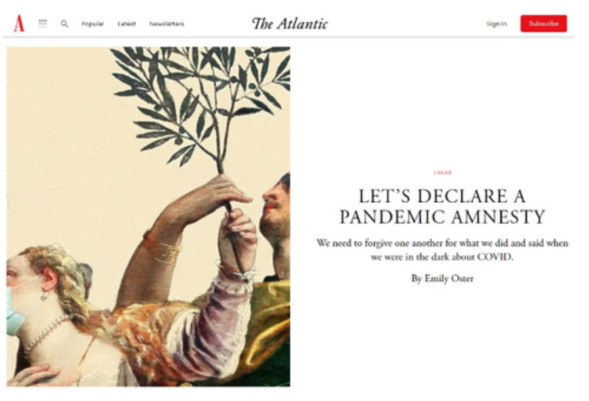Open the Newsletters page

pyautogui.click(x=167, y=24)
